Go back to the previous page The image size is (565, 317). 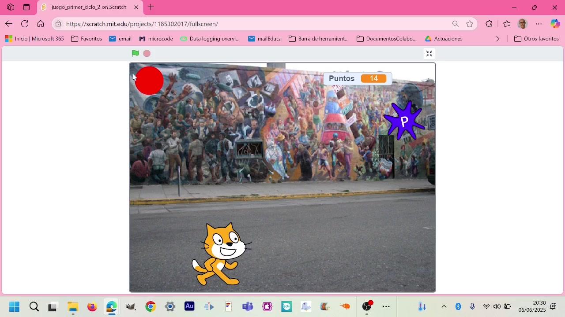click(x=9, y=24)
